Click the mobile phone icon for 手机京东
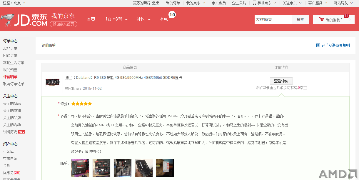The height and width of the screenshot is (180, 359). [254, 3]
